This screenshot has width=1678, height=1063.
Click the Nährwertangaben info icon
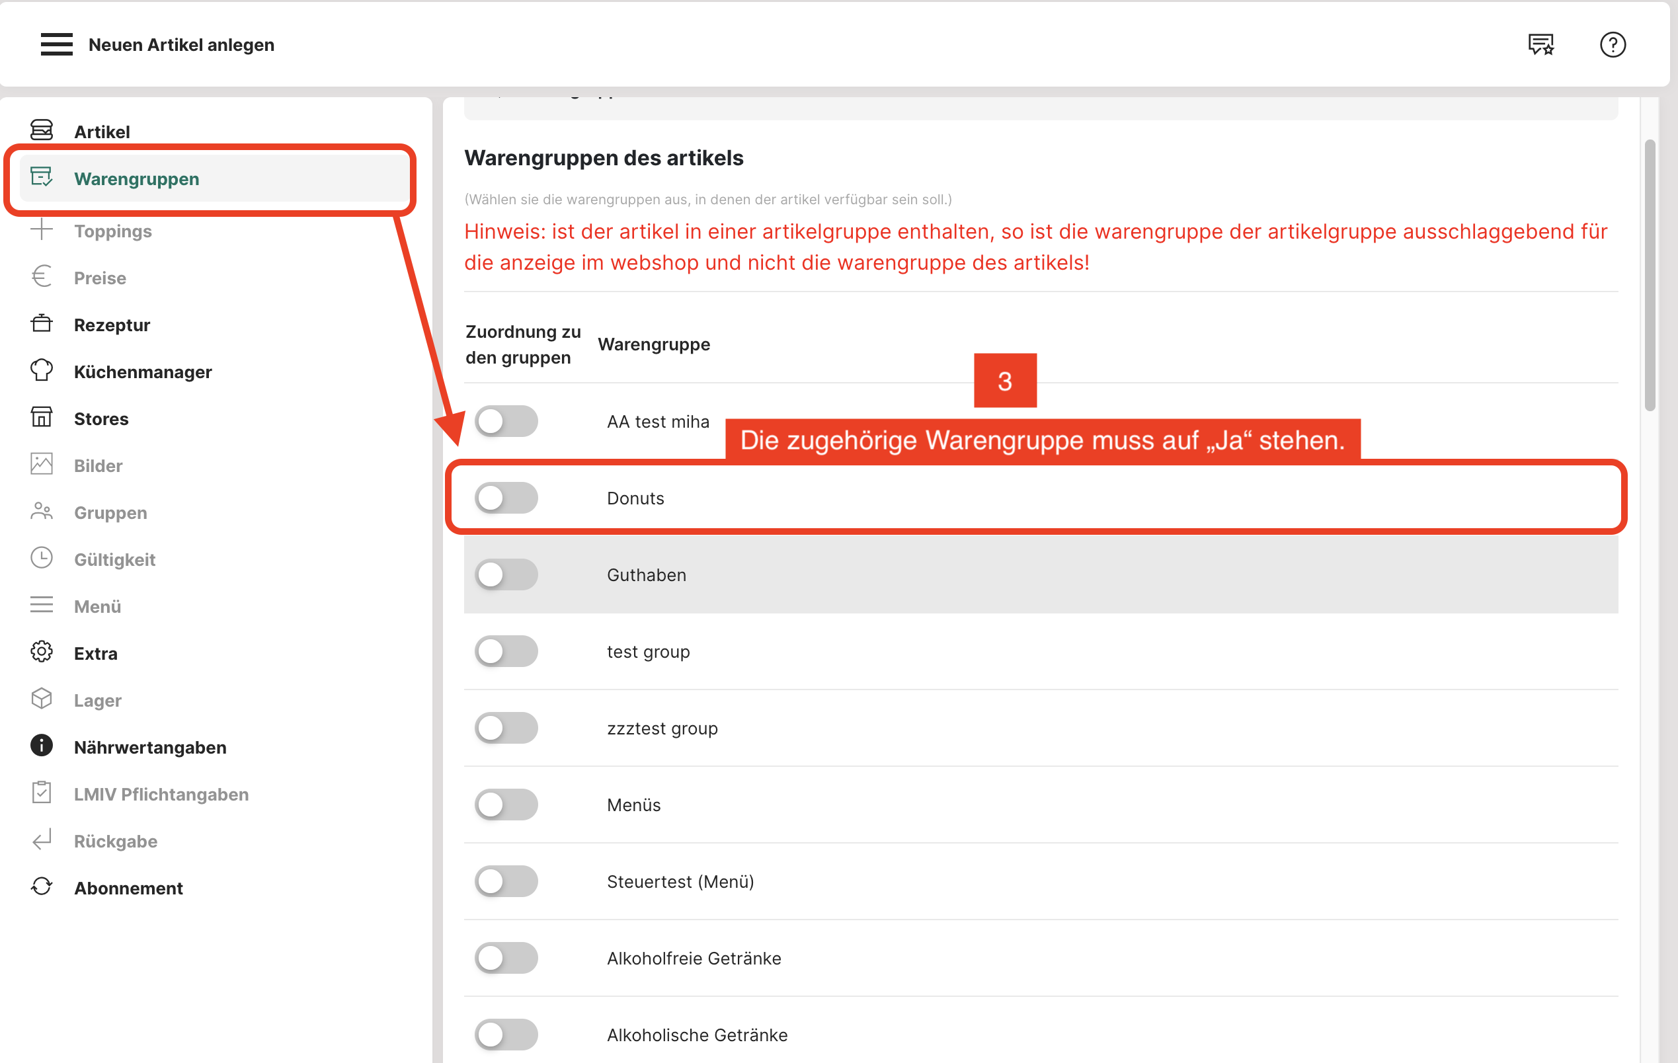tap(42, 746)
